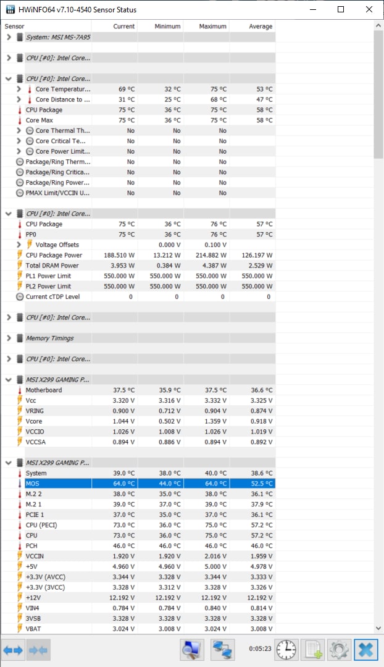Expand the Core Thermal Th... row

click(x=19, y=130)
